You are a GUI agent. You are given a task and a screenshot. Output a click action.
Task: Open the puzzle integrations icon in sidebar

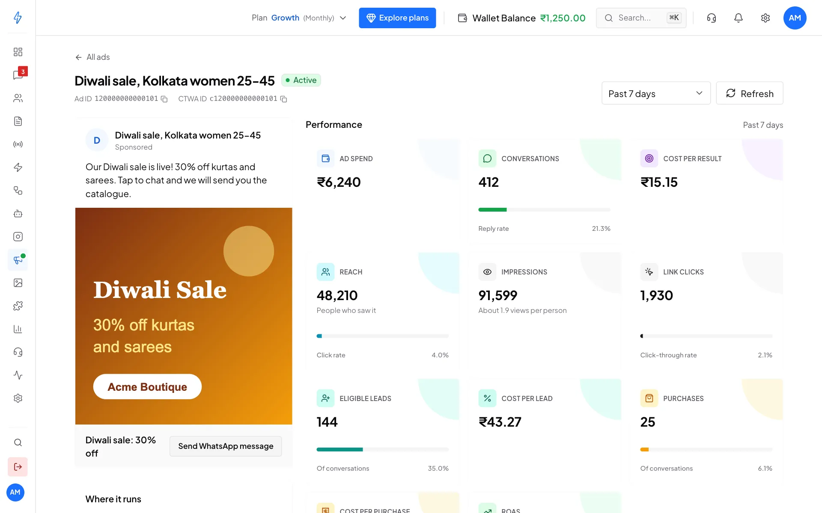pos(18,306)
